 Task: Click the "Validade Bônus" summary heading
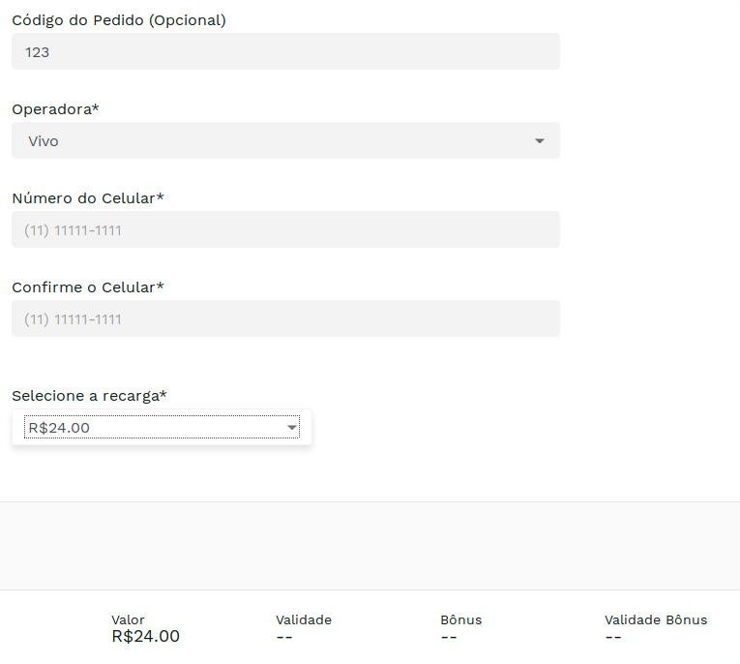click(x=656, y=619)
